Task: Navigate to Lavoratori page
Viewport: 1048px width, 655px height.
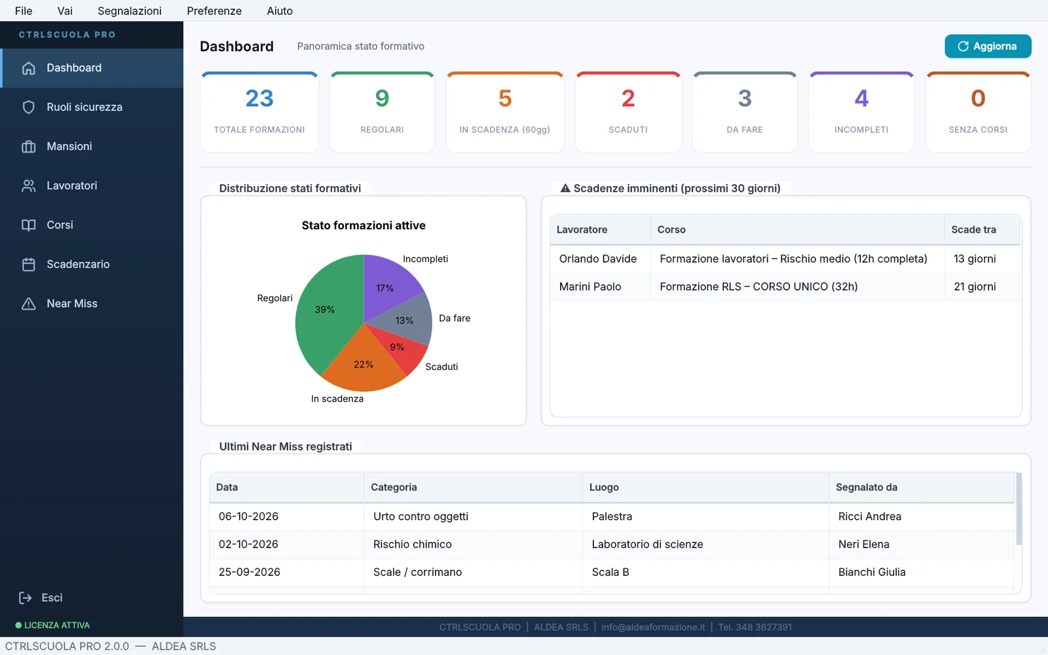Action: [x=92, y=186]
